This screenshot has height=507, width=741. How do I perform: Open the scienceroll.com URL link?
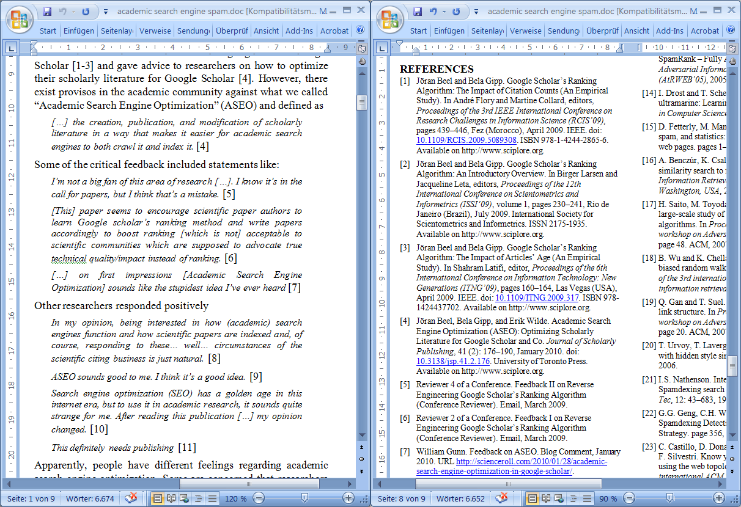pyautogui.click(x=513, y=467)
